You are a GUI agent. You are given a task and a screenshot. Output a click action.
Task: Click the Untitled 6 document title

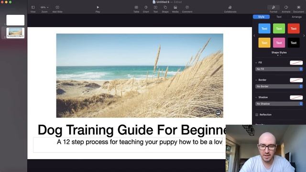163,2
